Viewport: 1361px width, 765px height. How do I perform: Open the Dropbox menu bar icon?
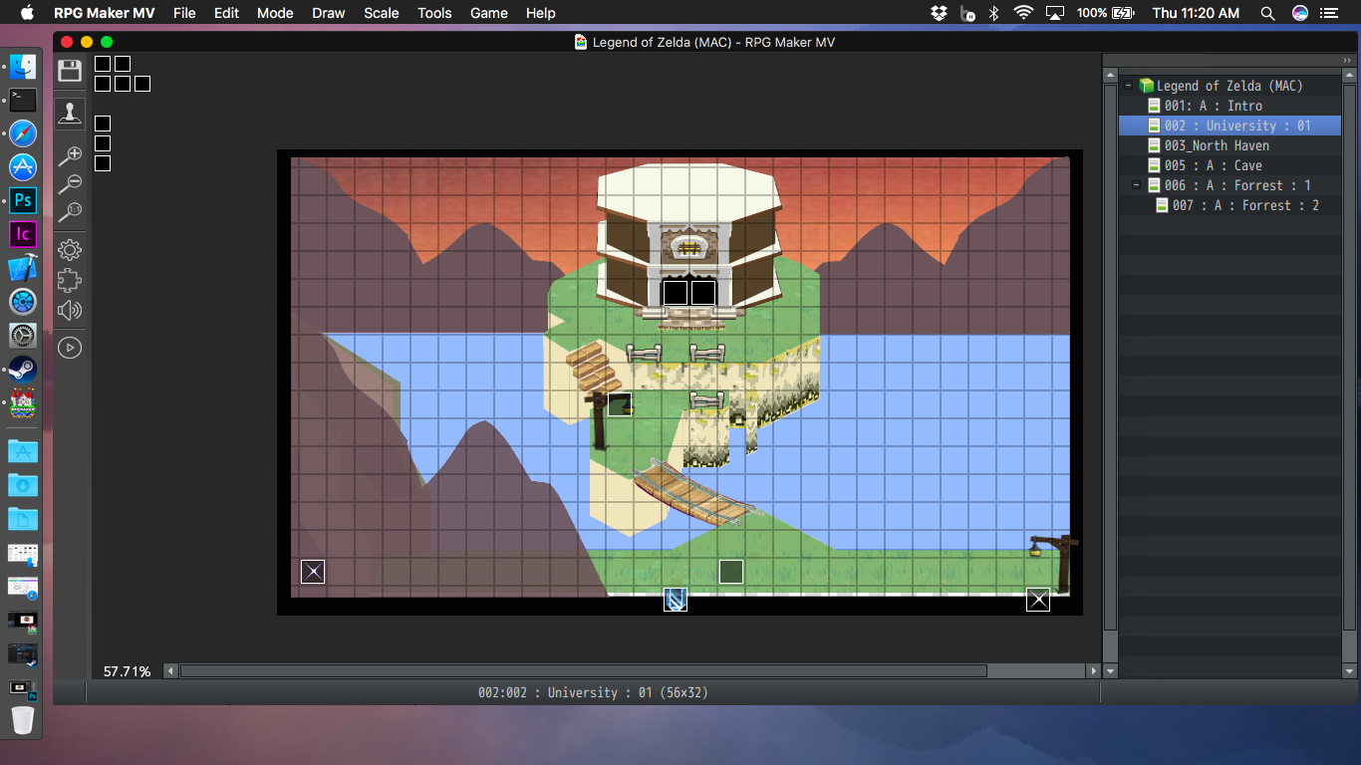click(x=939, y=13)
